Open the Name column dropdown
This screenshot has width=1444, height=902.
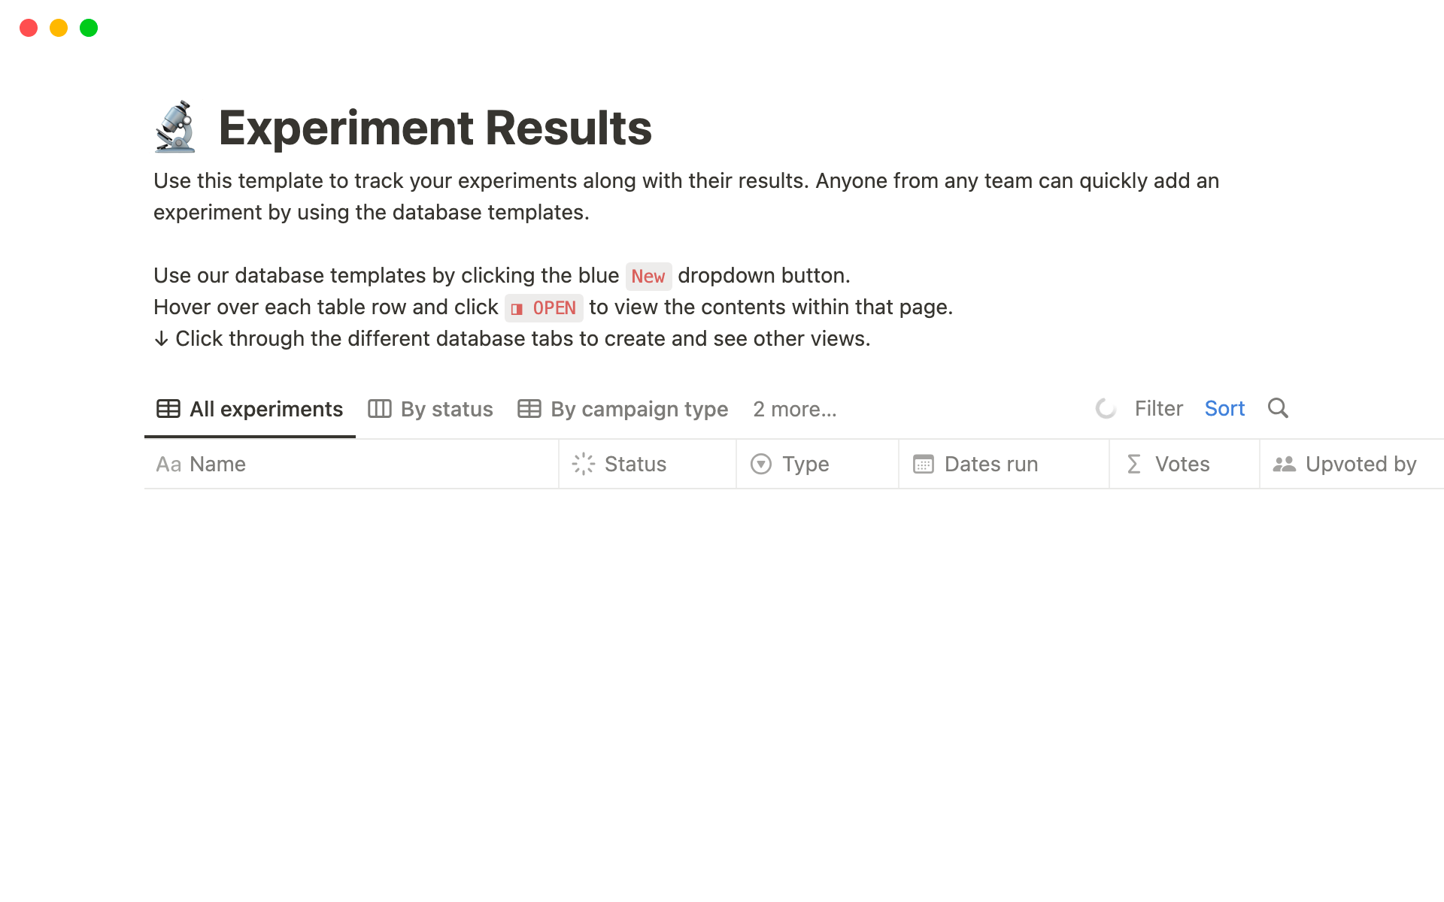217,465
